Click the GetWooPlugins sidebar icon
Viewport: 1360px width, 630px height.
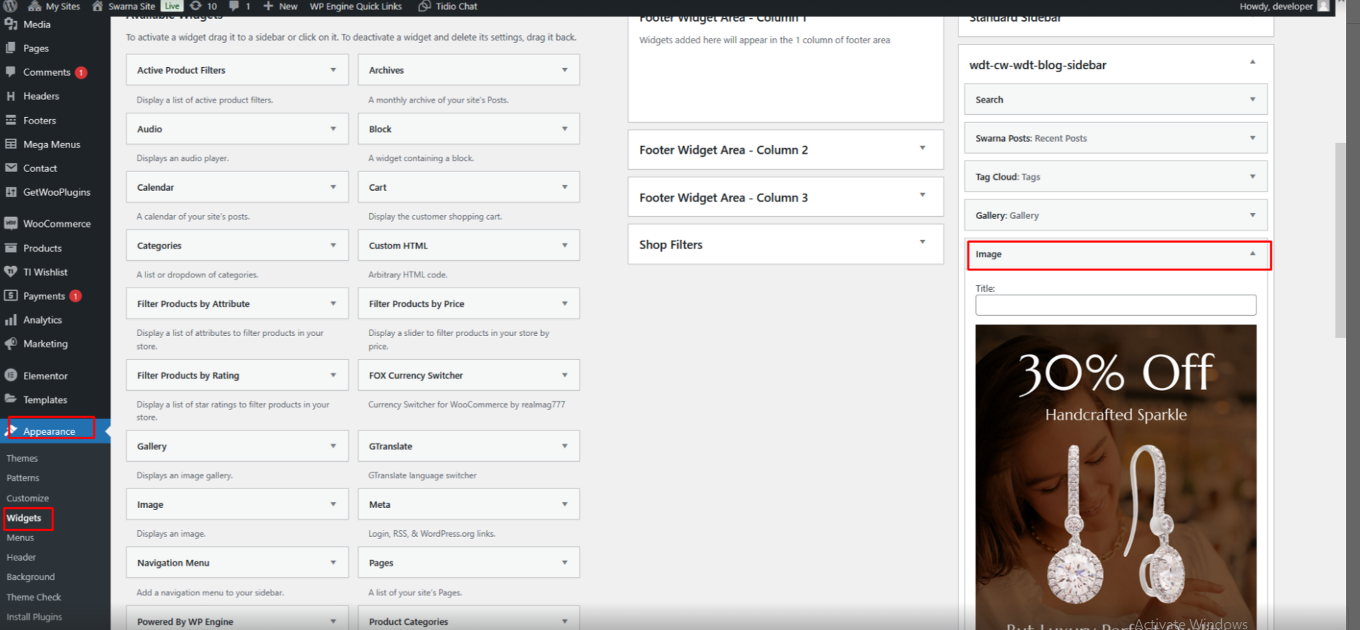(11, 191)
